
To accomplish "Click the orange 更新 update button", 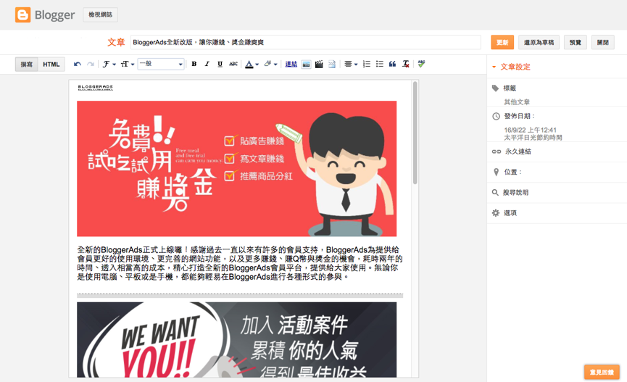I will [x=502, y=42].
